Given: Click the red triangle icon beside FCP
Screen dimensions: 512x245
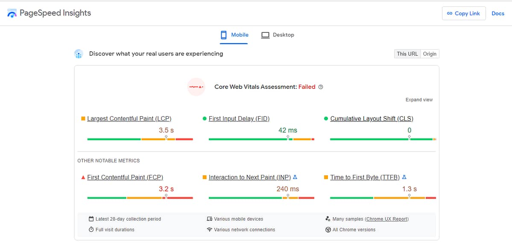Looking at the screenshot, I should (x=83, y=177).
